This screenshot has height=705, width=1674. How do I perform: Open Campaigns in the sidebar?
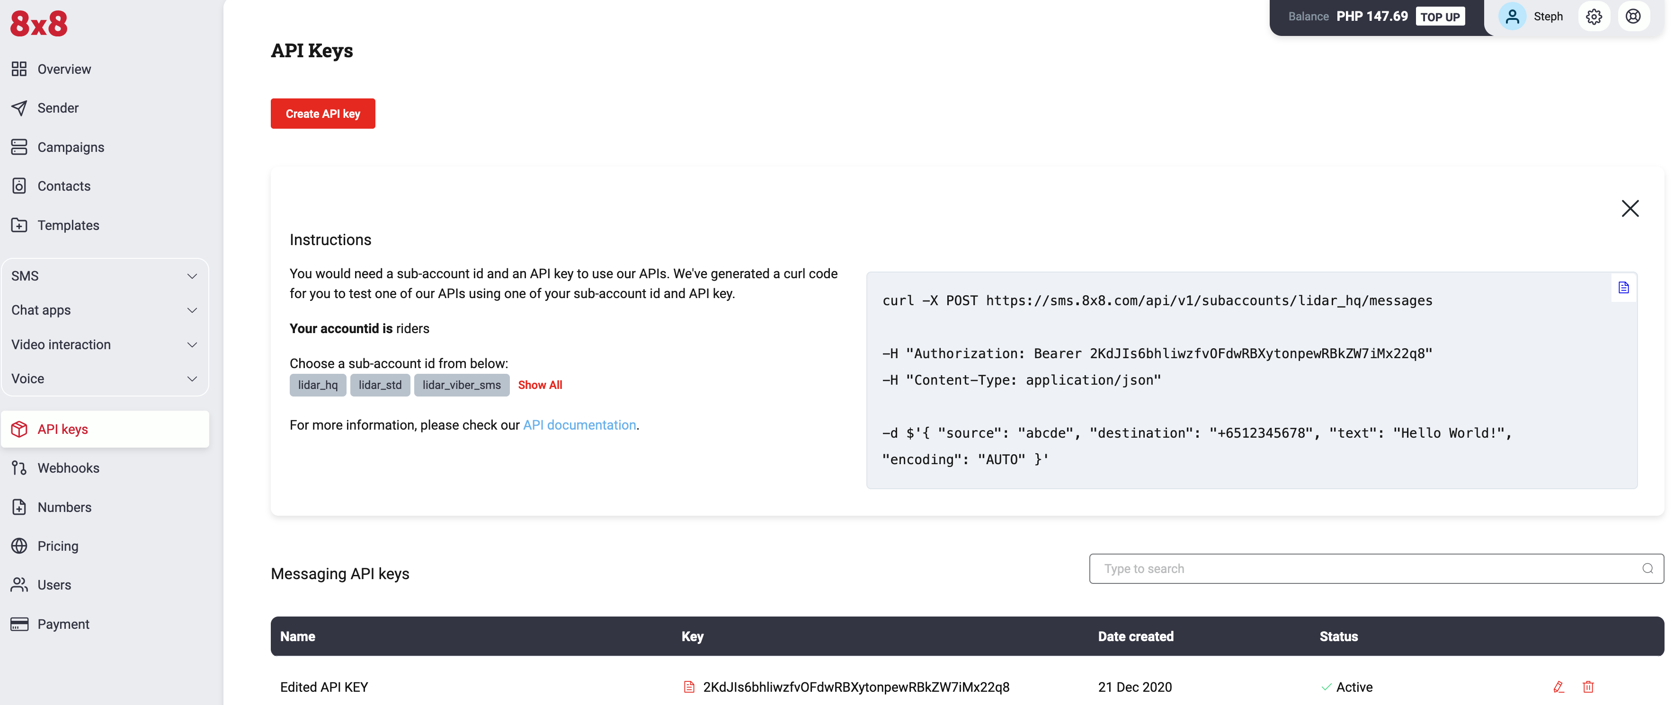point(71,148)
